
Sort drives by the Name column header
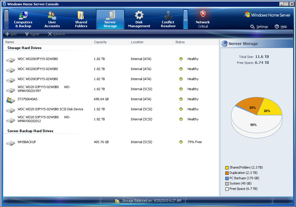tap(48, 42)
